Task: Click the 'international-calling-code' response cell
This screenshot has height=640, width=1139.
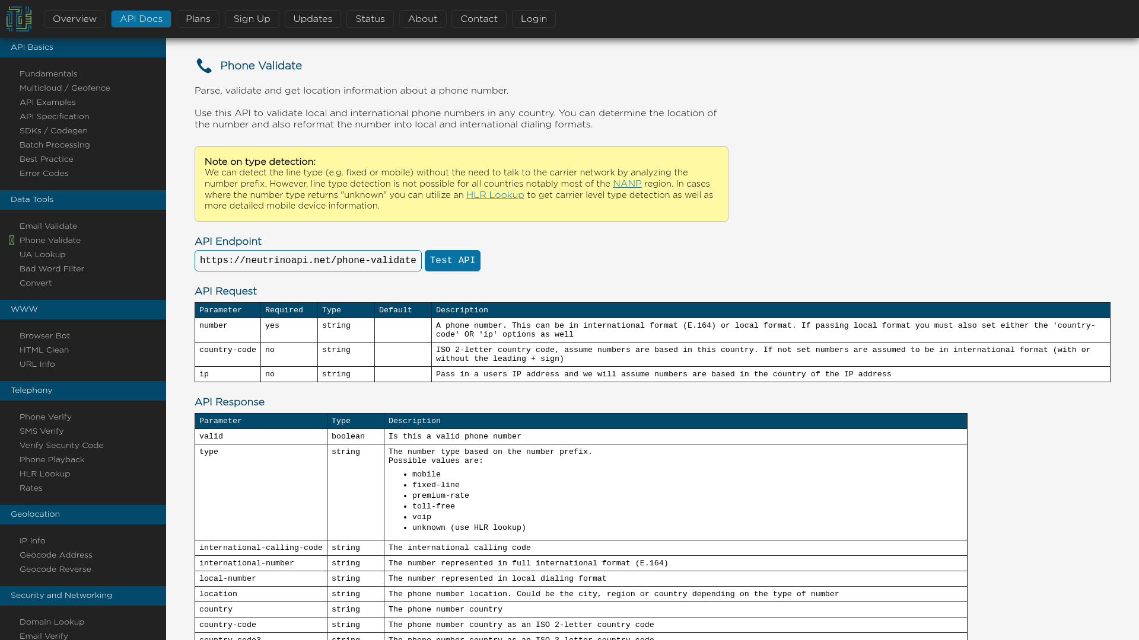Action: [x=261, y=548]
